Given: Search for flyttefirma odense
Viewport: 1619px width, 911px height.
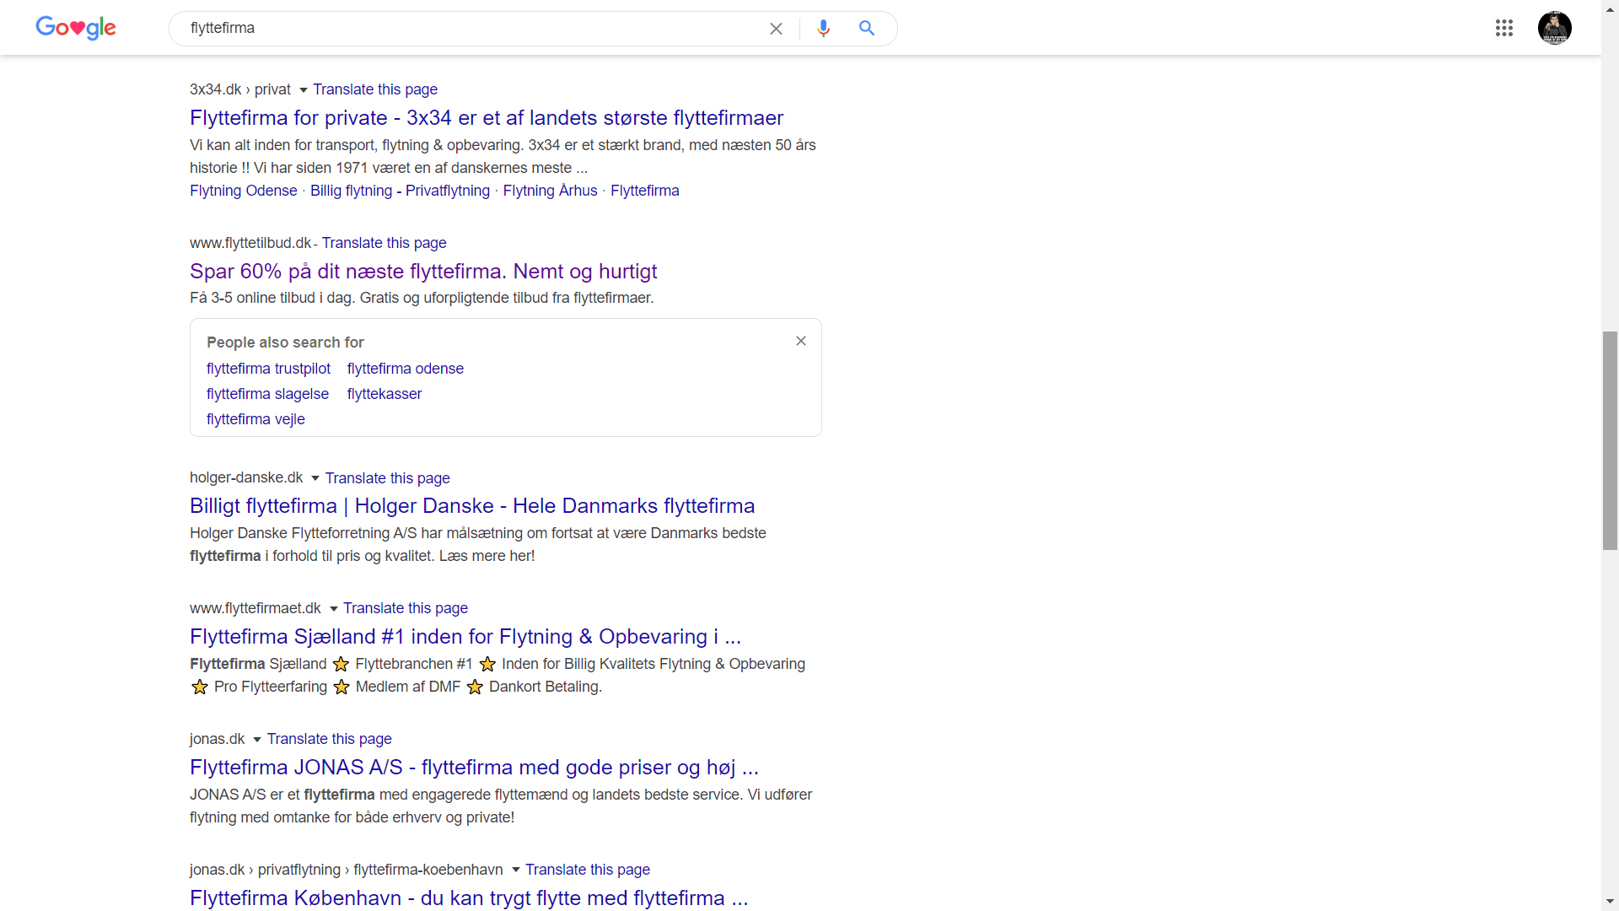Looking at the screenshot, I should [406, 369].
